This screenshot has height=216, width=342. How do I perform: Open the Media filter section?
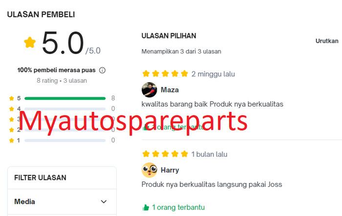point(62,202)
